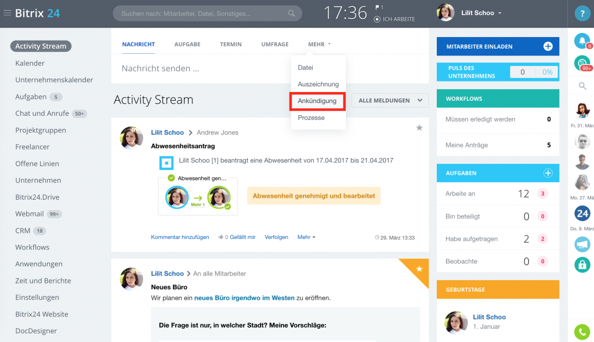
Task: Open the notifications bell icon
Action: click(582, 41)
